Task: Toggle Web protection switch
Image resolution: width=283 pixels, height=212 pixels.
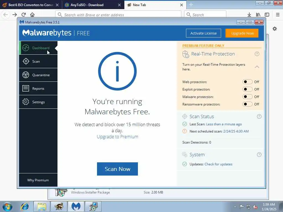Action: pyautogui.click(x=247, y=82)
